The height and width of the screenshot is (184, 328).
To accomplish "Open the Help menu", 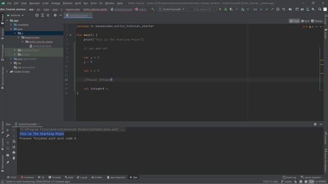I will pyautogui.click(x=120, y=4).
